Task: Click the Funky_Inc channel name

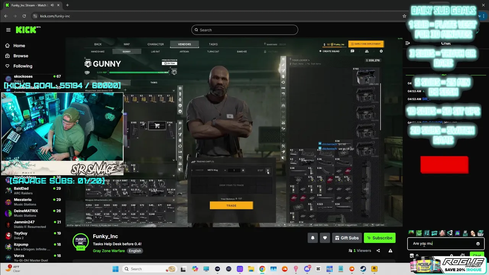Action: [x=105, y=236]
